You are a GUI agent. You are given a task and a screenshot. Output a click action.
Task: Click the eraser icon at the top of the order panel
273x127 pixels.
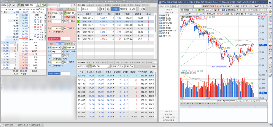click(x=72, y=6)
